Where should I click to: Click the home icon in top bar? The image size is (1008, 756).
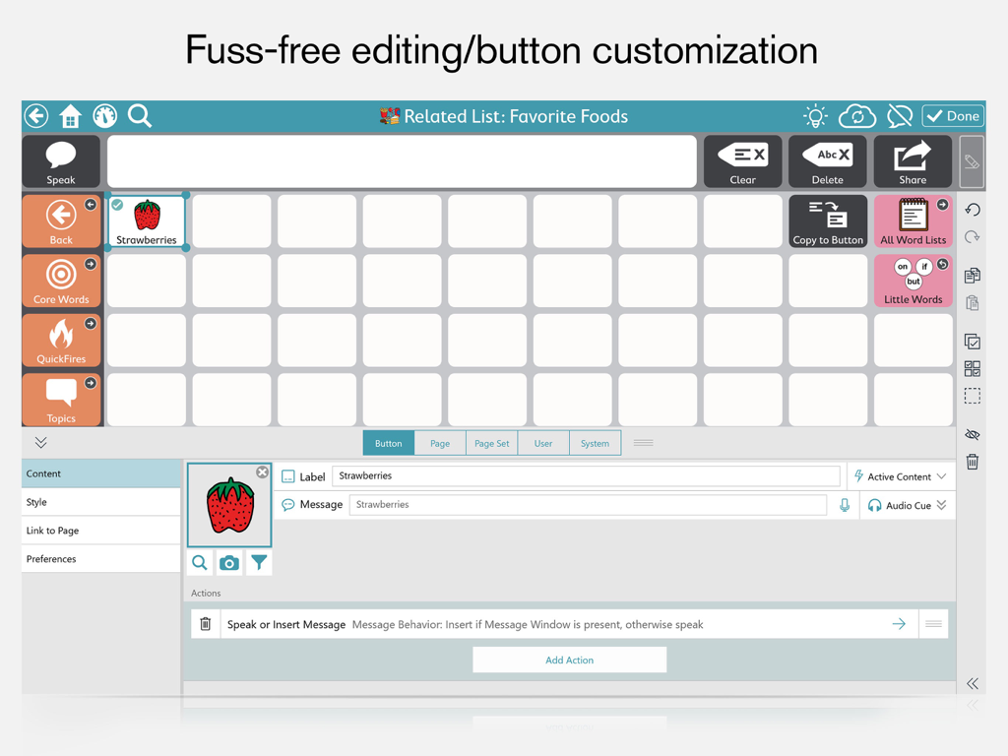click(70, 116)
